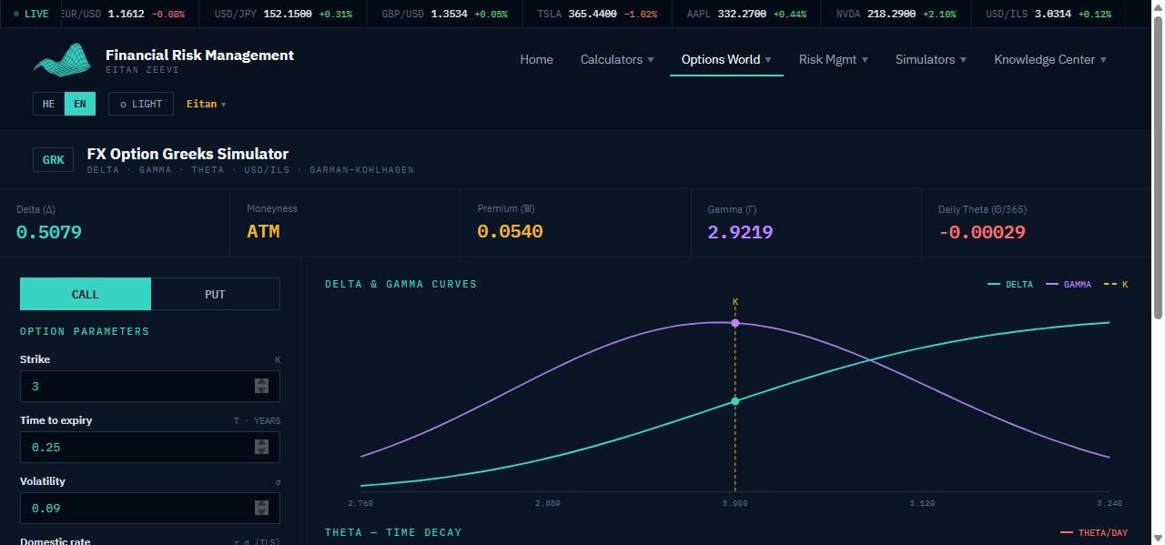This screenshot has width=1165, height=545.
Task: Click the OPTION PARAMETERS section label
Action: (85, 331)
